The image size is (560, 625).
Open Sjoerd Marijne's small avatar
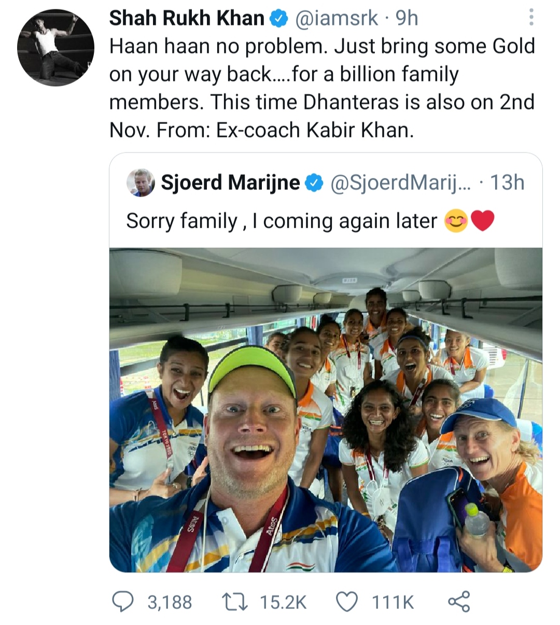[141, 183]
